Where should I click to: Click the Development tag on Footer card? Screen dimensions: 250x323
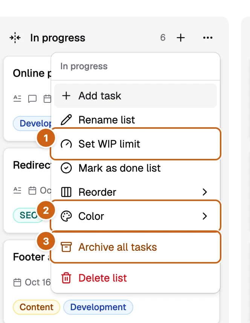coord(98,307)
